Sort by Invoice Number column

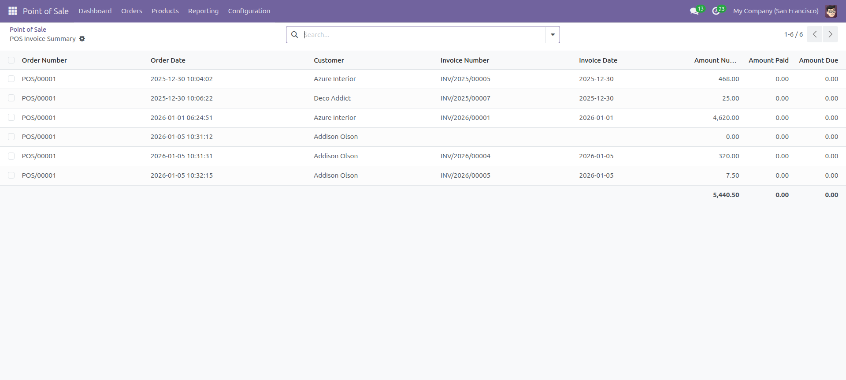click(465, 60)
